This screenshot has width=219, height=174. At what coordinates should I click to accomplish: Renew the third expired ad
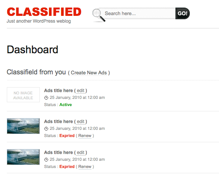coord(85,166)
